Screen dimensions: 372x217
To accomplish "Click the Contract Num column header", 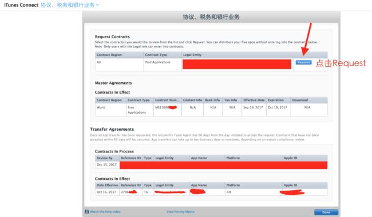I will point(168,100).
